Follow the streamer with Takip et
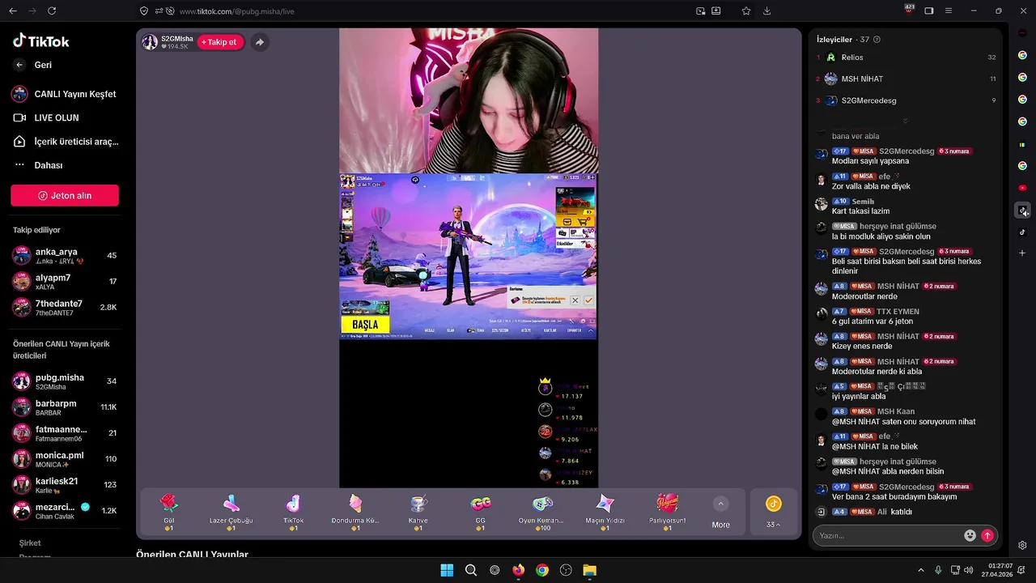 click(x=220, y=42)
